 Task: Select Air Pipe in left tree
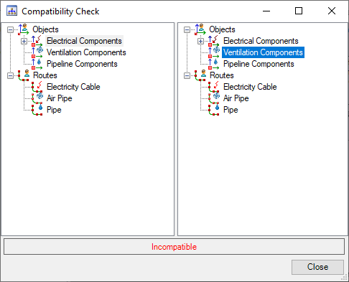[x=60, y=98]
